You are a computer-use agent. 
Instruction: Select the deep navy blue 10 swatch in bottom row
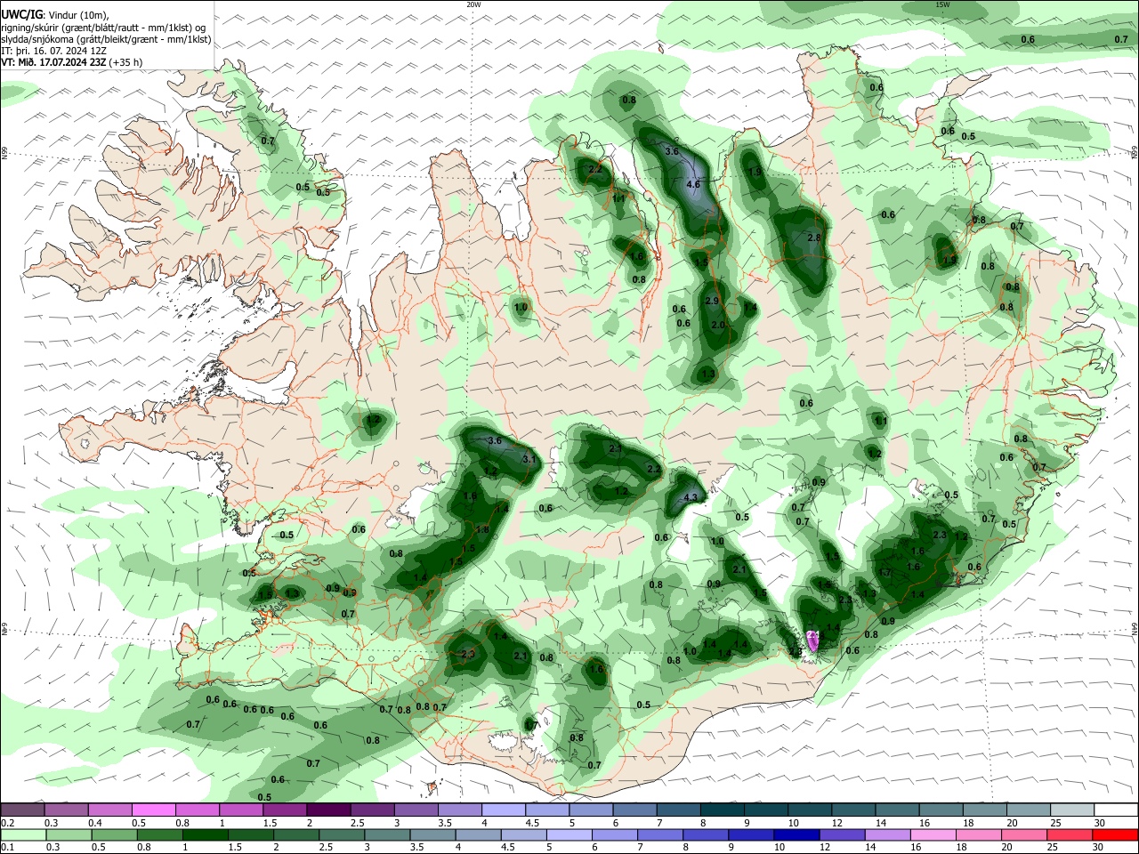796,834
